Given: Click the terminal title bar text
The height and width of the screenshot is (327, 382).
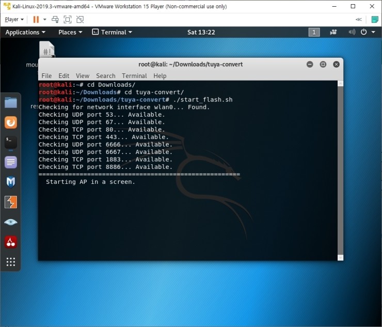Looking at the screenshot, I should [190, 65].
